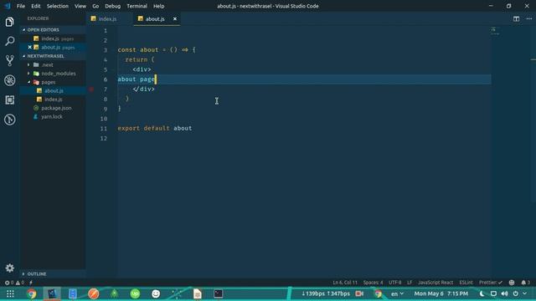Image resolution: width=536 pixels, height=301 pixels.
Task: Open the GitLens icon in the activity bar
Action: pos(9,120)
